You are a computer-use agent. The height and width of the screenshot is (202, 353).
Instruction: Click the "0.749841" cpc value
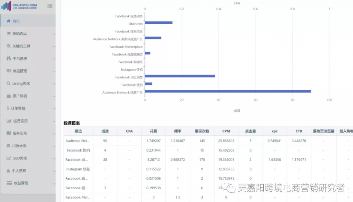[275, 141]
